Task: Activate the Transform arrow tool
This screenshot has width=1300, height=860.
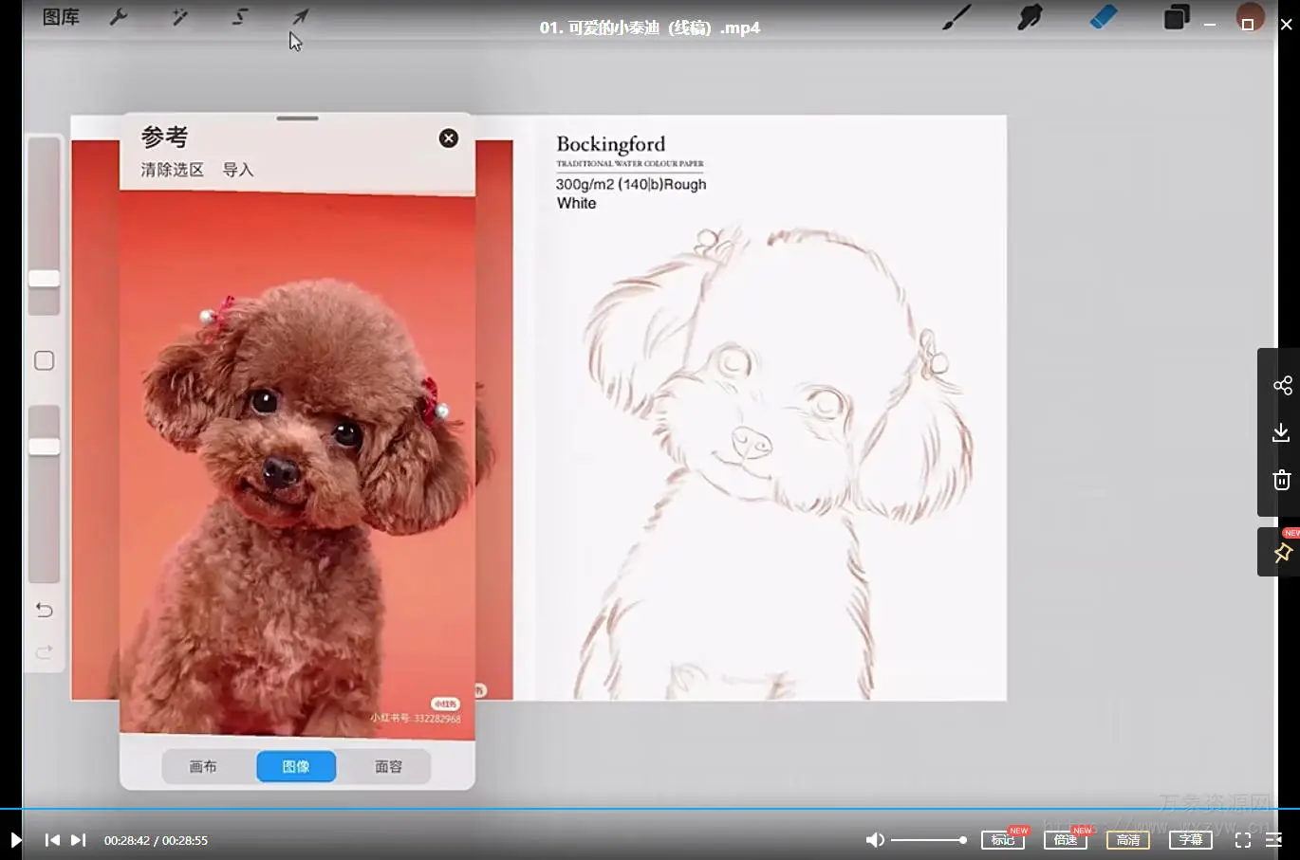Action: 300,17
